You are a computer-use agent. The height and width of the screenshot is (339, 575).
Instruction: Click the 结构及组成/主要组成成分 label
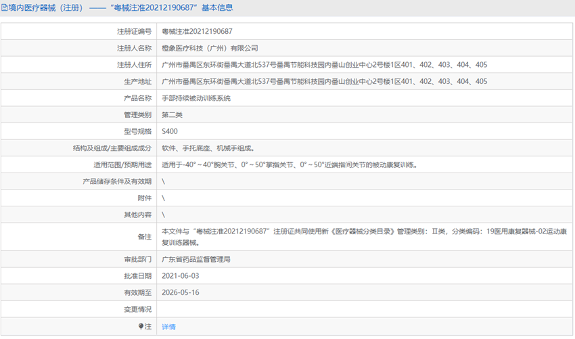click(x=112, y=148)
